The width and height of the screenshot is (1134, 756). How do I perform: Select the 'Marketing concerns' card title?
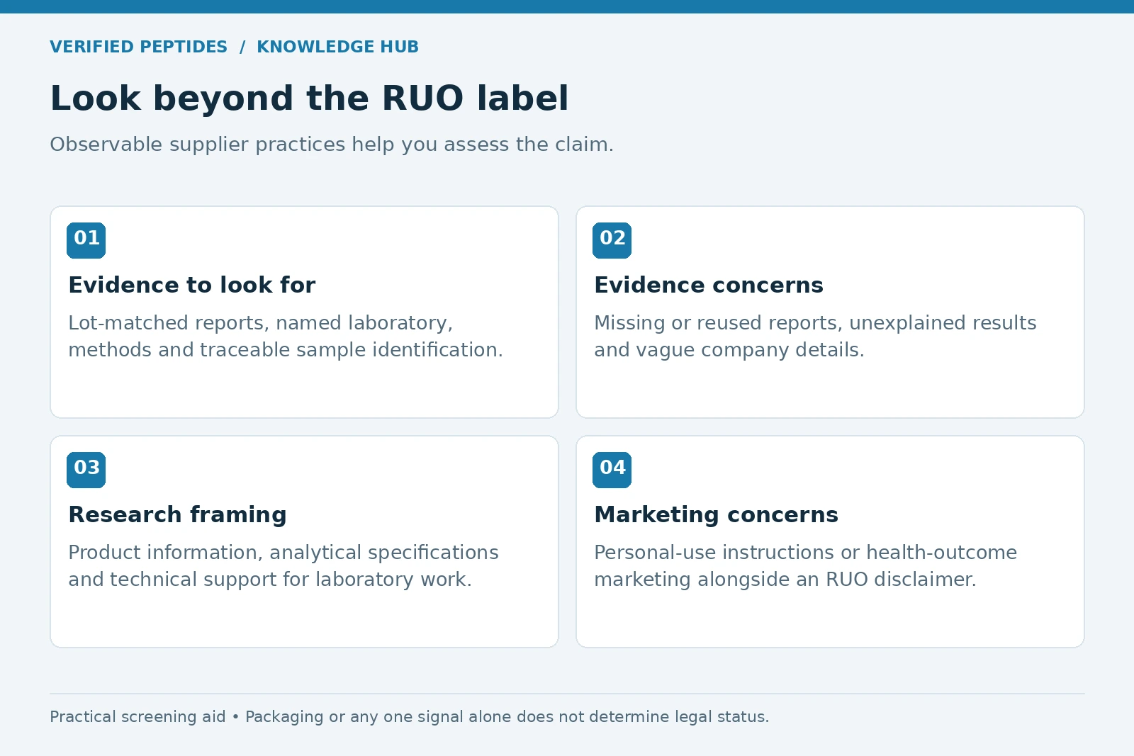click(x=716, y=514)
